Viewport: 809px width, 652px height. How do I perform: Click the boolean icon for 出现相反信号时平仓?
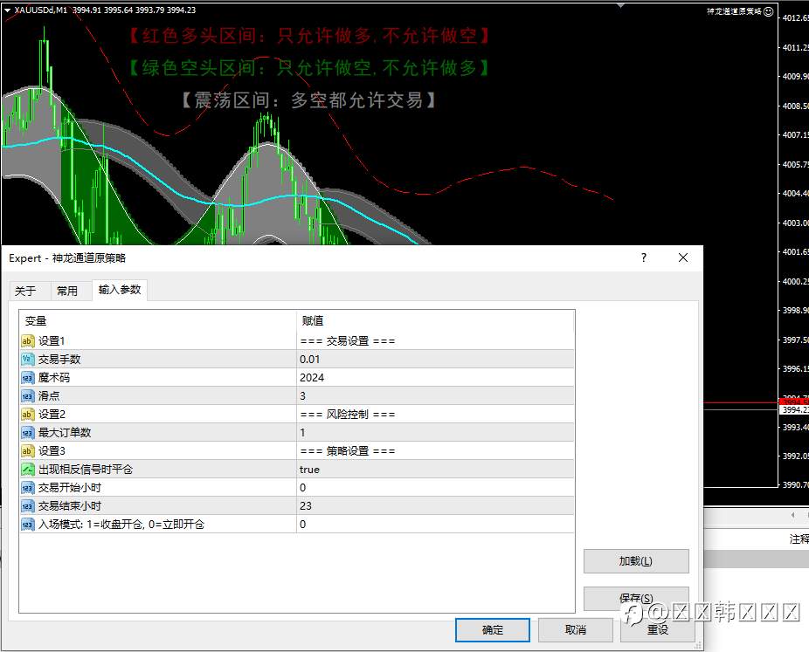click(28, 470)
